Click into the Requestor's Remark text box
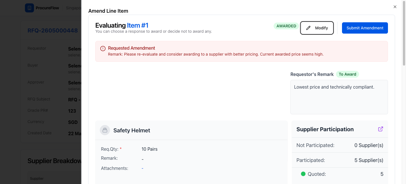The height and width of the screenshot is (184, 406). point(339,97)
